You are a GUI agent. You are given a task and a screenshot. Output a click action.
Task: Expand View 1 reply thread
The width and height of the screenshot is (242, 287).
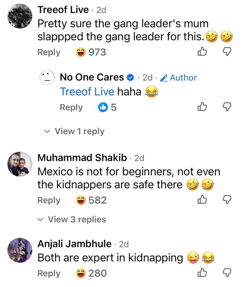point(75,131)
